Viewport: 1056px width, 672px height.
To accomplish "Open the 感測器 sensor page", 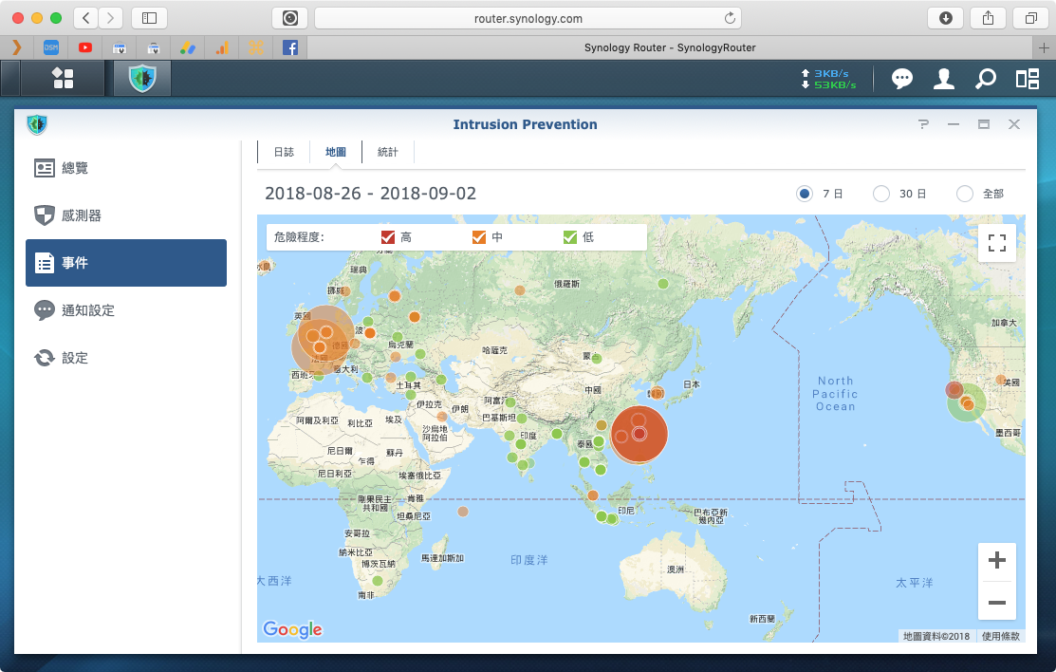I will pos(126,215).
